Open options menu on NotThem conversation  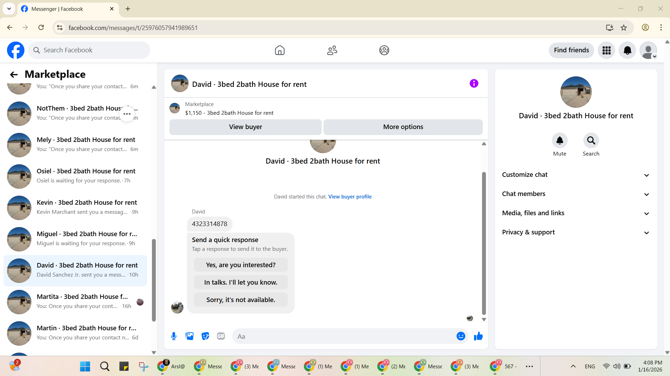(x=127, y=114)
